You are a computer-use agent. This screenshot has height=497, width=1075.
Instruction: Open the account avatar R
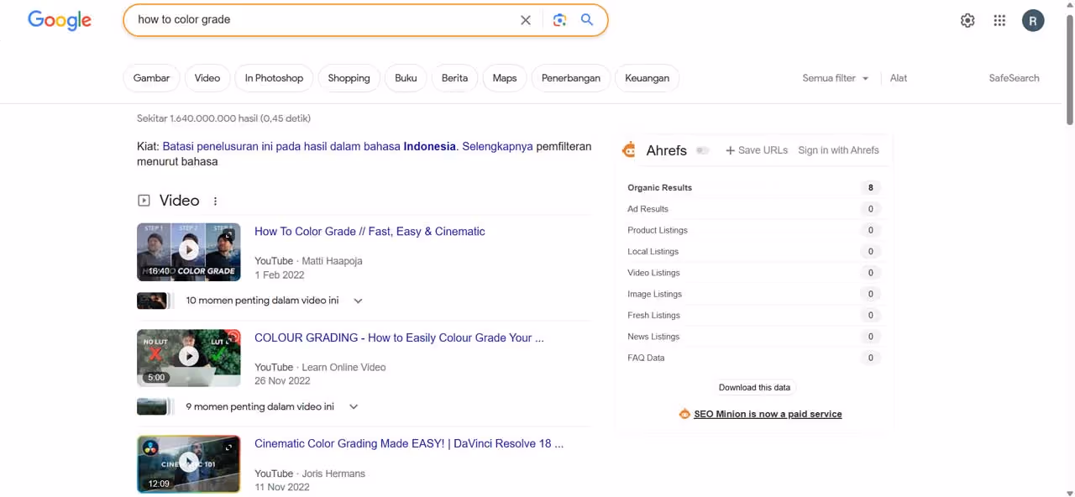tap(1033, 21)
